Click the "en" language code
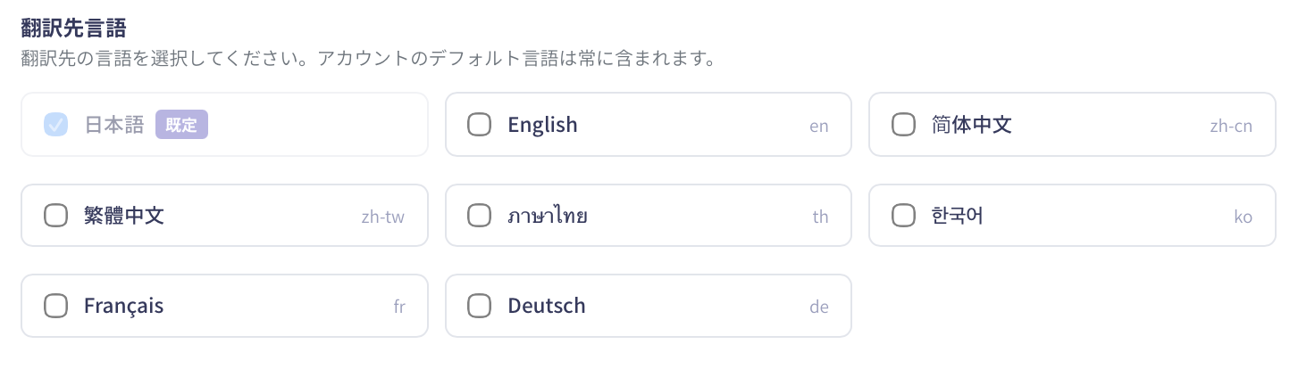 818,126
